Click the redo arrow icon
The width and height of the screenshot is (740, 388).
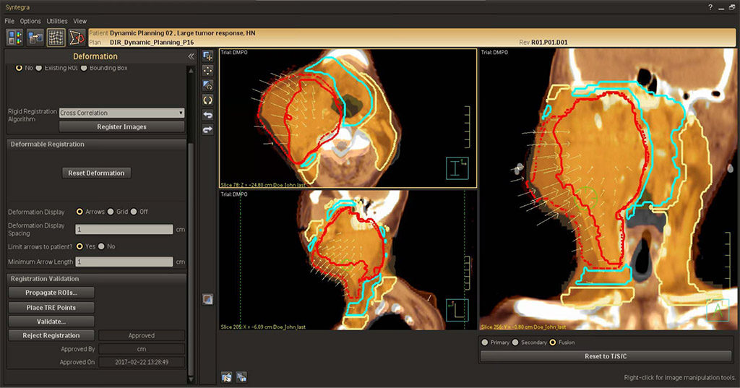pyautogui.click(x=207, y=129)
